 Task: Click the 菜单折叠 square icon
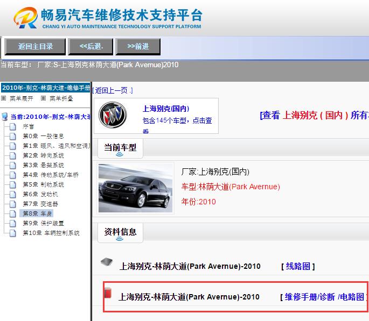pyautogui.click(x=43, y=98)
